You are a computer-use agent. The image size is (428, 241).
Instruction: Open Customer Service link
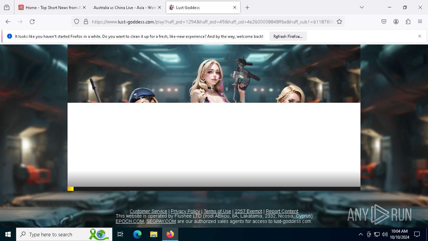pos(148,211)
